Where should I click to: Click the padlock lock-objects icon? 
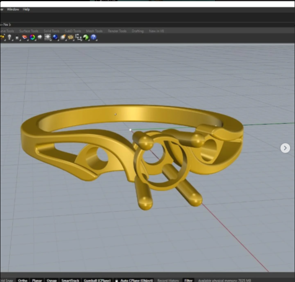tap(17, 37)
